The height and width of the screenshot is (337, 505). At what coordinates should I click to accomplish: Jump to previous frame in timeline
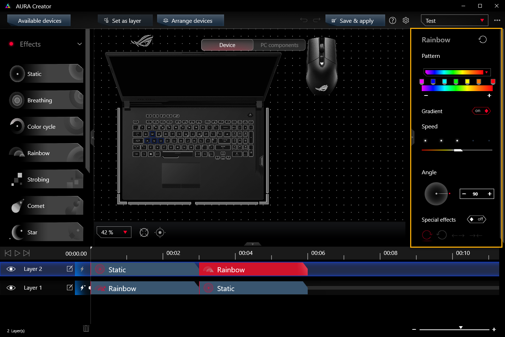pyautogui.click(x=8, y=253)
